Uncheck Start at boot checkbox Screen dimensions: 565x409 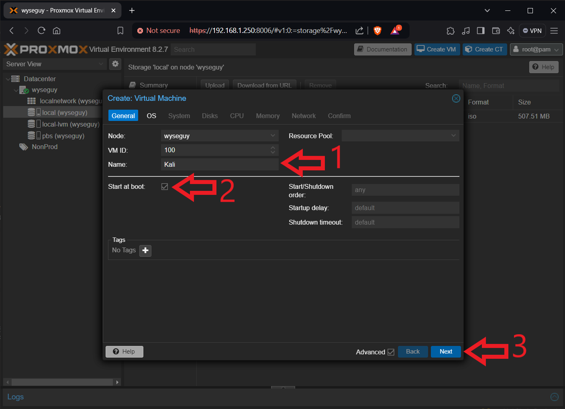[x=165, y=186]
